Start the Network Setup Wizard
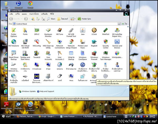 tap(71, 44)
